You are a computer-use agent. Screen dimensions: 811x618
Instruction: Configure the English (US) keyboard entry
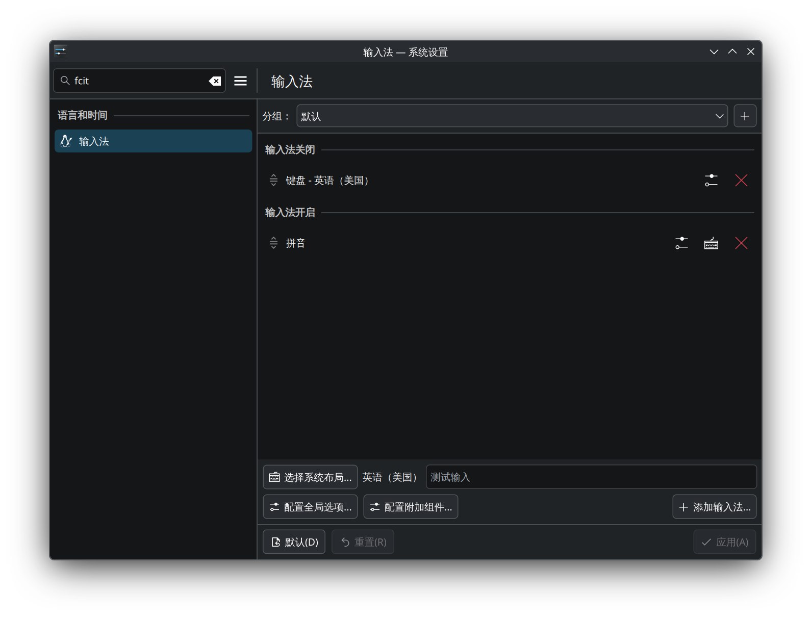pyautogui.click(x=711, y=181)
